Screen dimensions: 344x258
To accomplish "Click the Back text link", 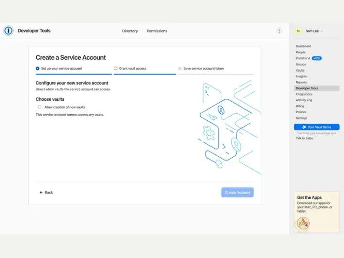I will coord(49,193).
